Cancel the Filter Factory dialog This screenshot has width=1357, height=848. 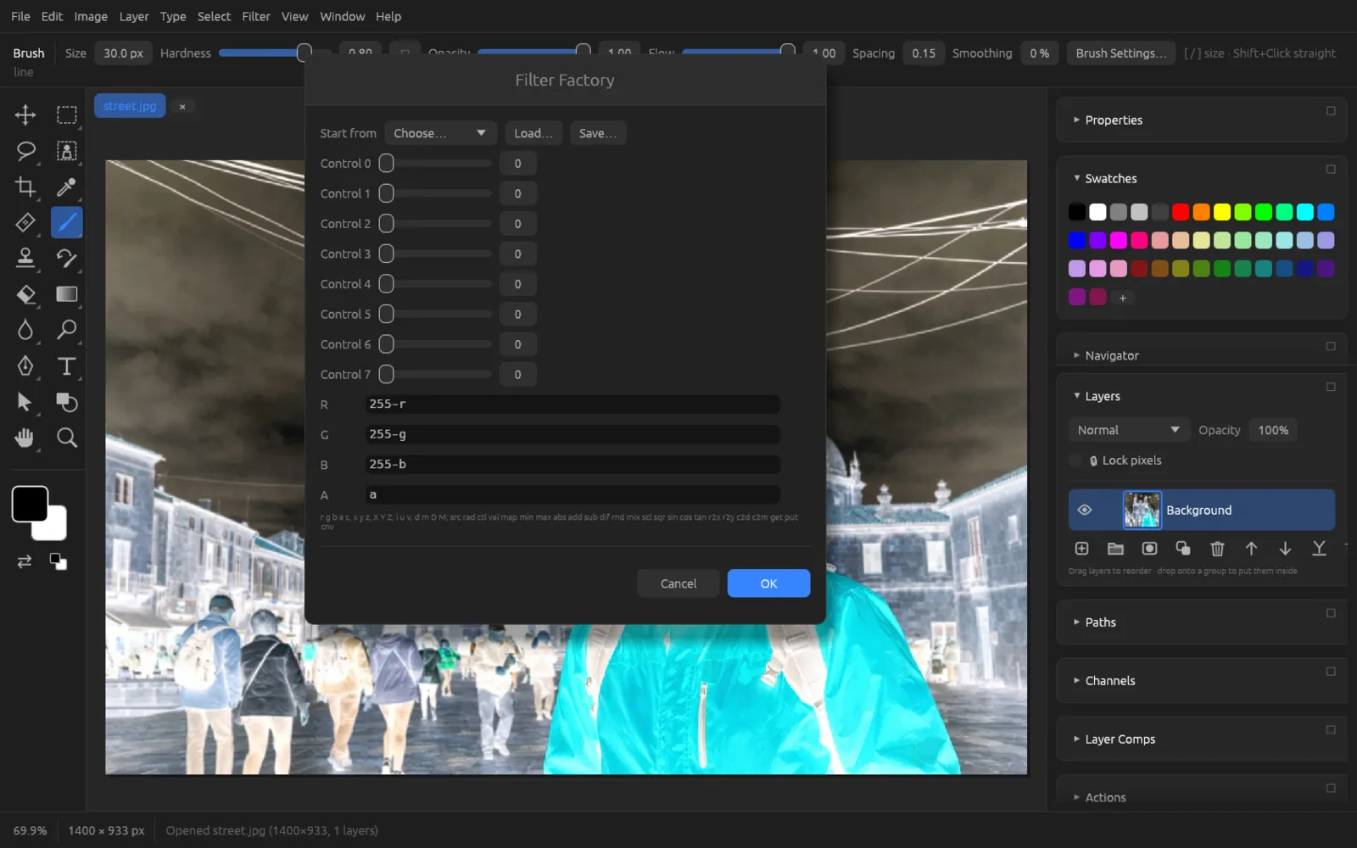tap(678, 583)
